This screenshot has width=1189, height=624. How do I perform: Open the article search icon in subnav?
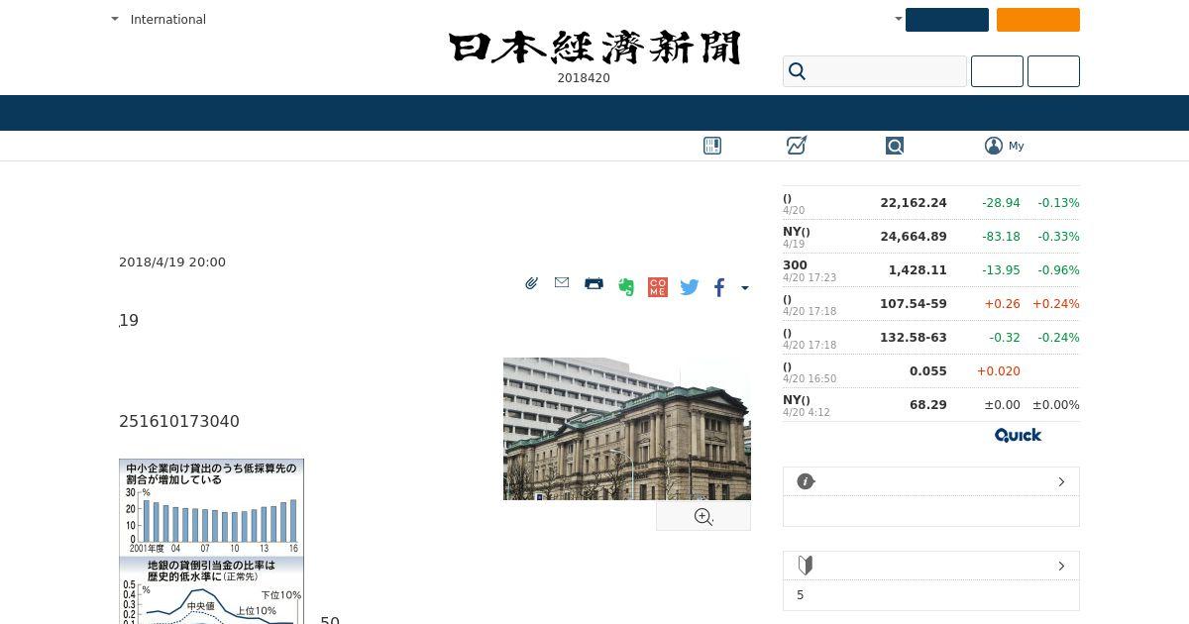[x=895, y=146]
